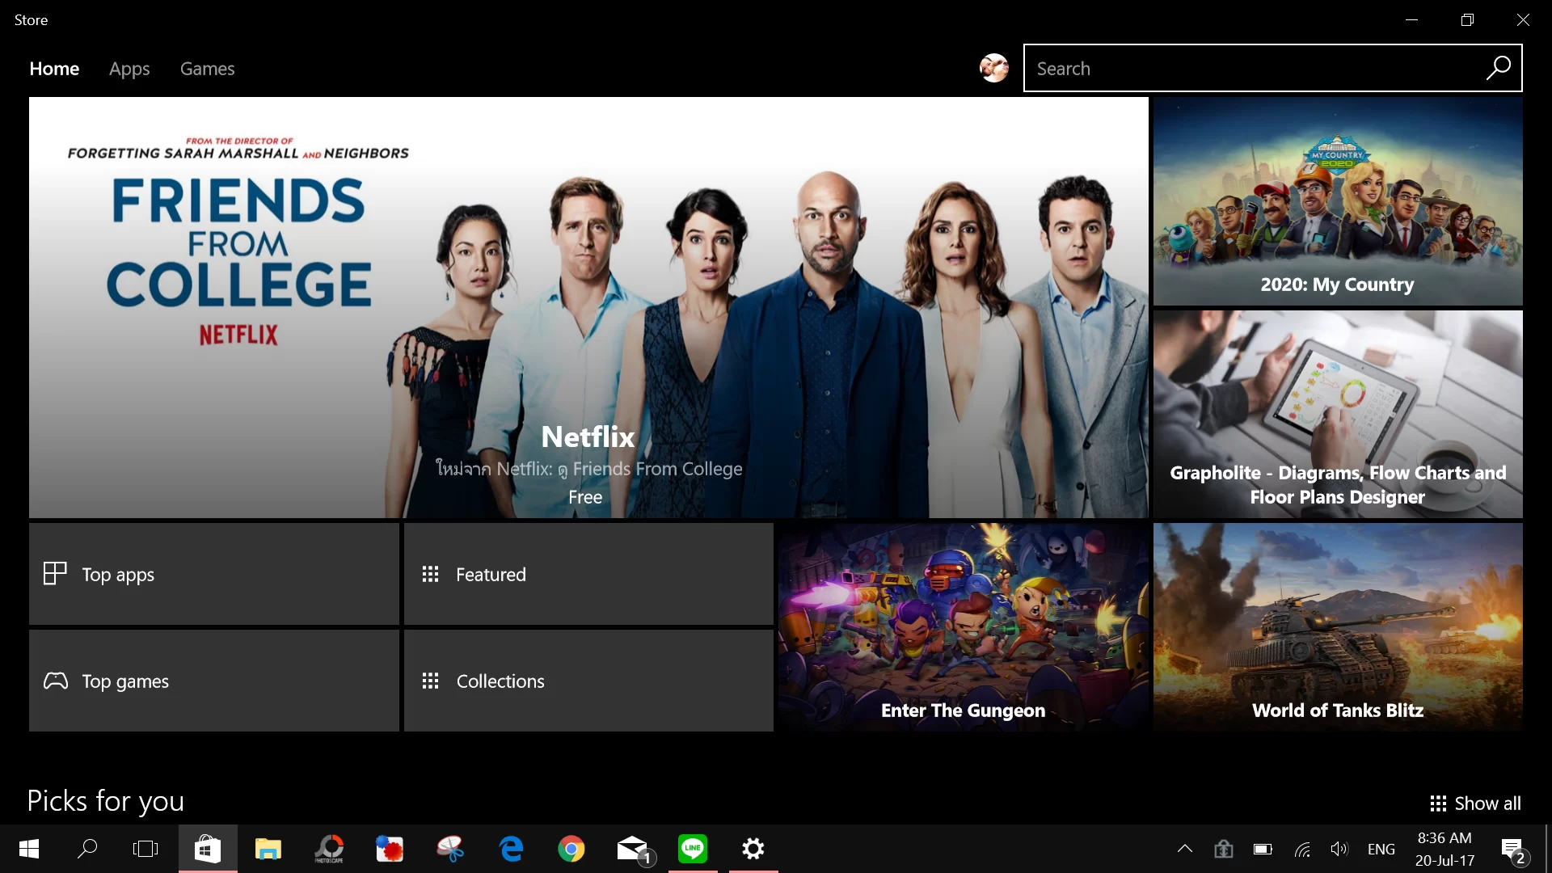Click the search magnifier icon
The image size is (1552, 873).
(1498, 68)
